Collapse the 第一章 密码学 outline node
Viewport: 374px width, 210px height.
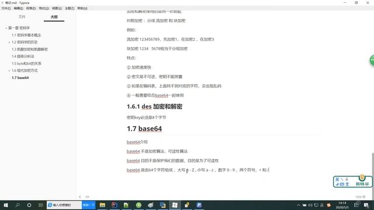(x=6, y=28)
